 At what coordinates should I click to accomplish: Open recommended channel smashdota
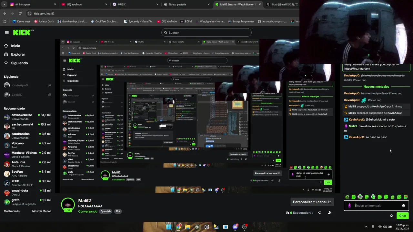coord(27,192)
